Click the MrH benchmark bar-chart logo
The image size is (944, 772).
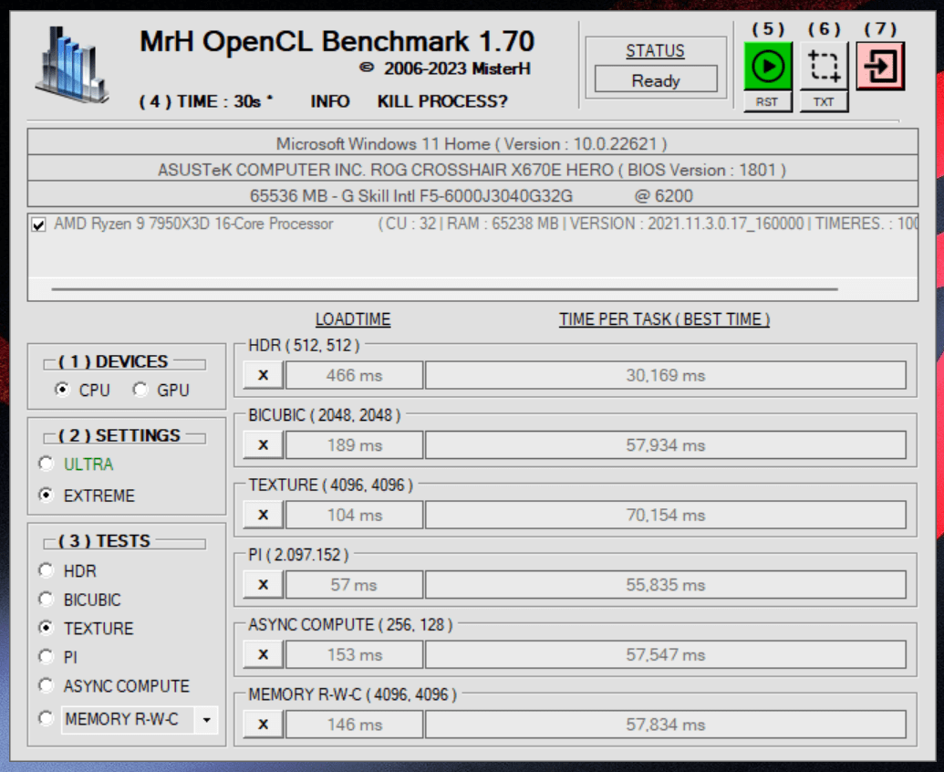click(x=72, y=65)
